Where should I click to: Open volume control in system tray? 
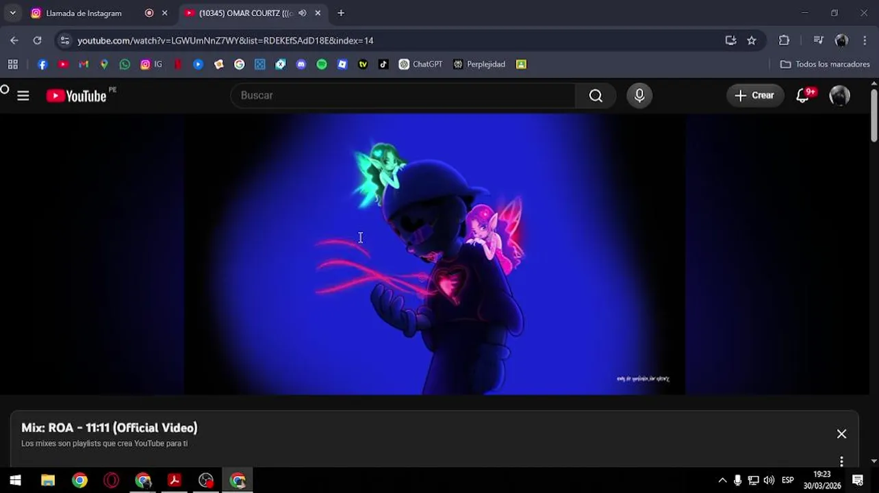[x=769, y=481]
